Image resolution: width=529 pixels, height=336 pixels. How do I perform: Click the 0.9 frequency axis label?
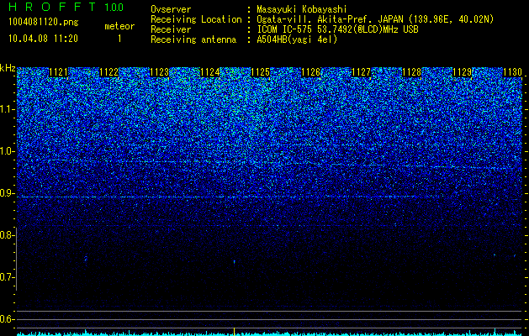click(x=8, y=193)
